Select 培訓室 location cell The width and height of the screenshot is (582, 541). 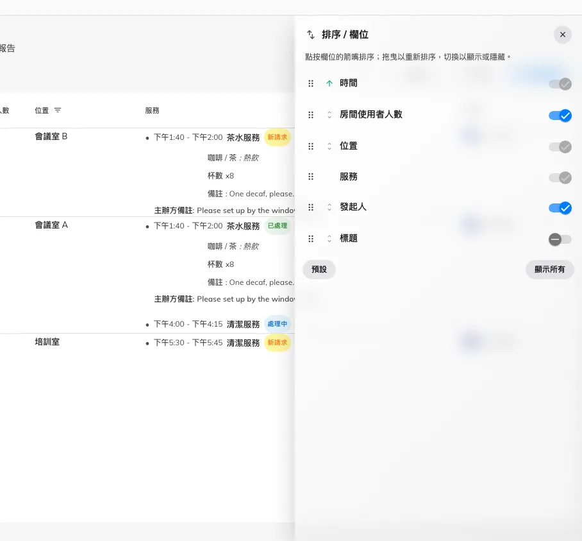click(47, 342)
